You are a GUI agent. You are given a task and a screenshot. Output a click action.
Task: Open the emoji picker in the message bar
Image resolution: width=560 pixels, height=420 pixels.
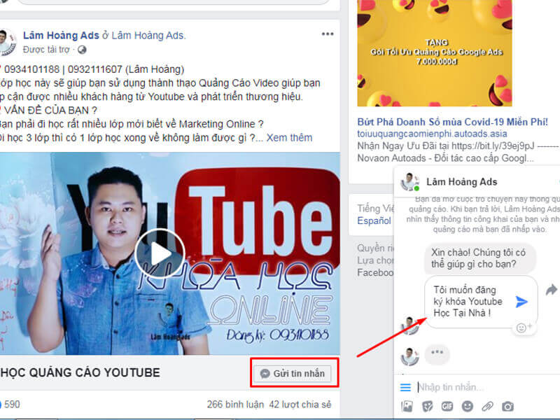tap(466, 405)
